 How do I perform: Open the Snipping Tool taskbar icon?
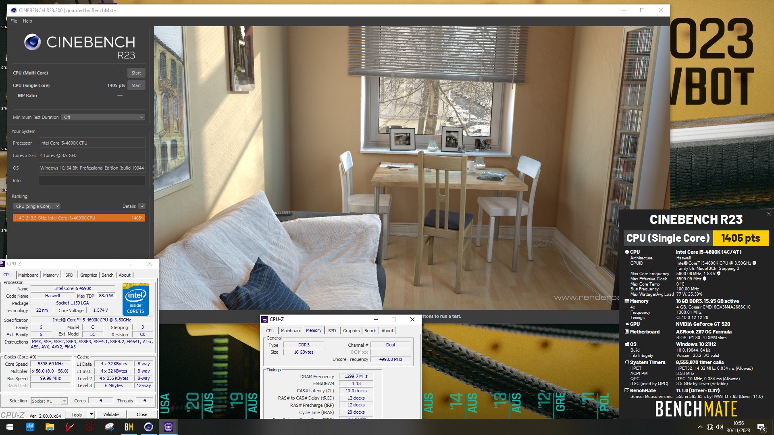[109, 427]
